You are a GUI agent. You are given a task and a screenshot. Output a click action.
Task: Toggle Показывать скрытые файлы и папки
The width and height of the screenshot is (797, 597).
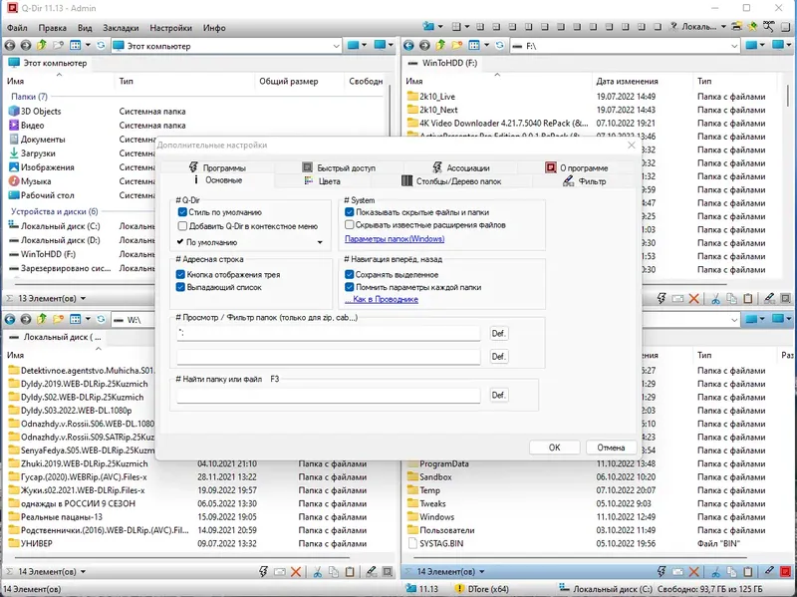pyautogui.click(x=350, y=212)
